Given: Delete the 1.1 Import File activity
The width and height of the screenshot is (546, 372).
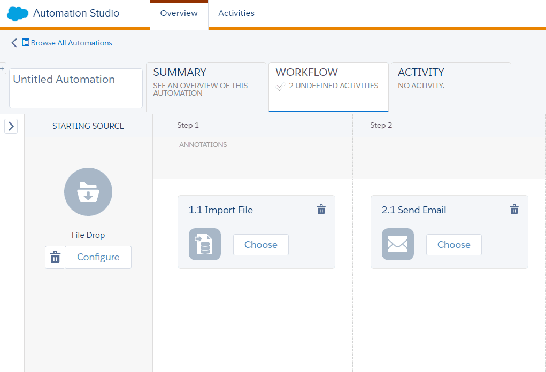Looking at the screenshot, I should [x=321, y=210].
